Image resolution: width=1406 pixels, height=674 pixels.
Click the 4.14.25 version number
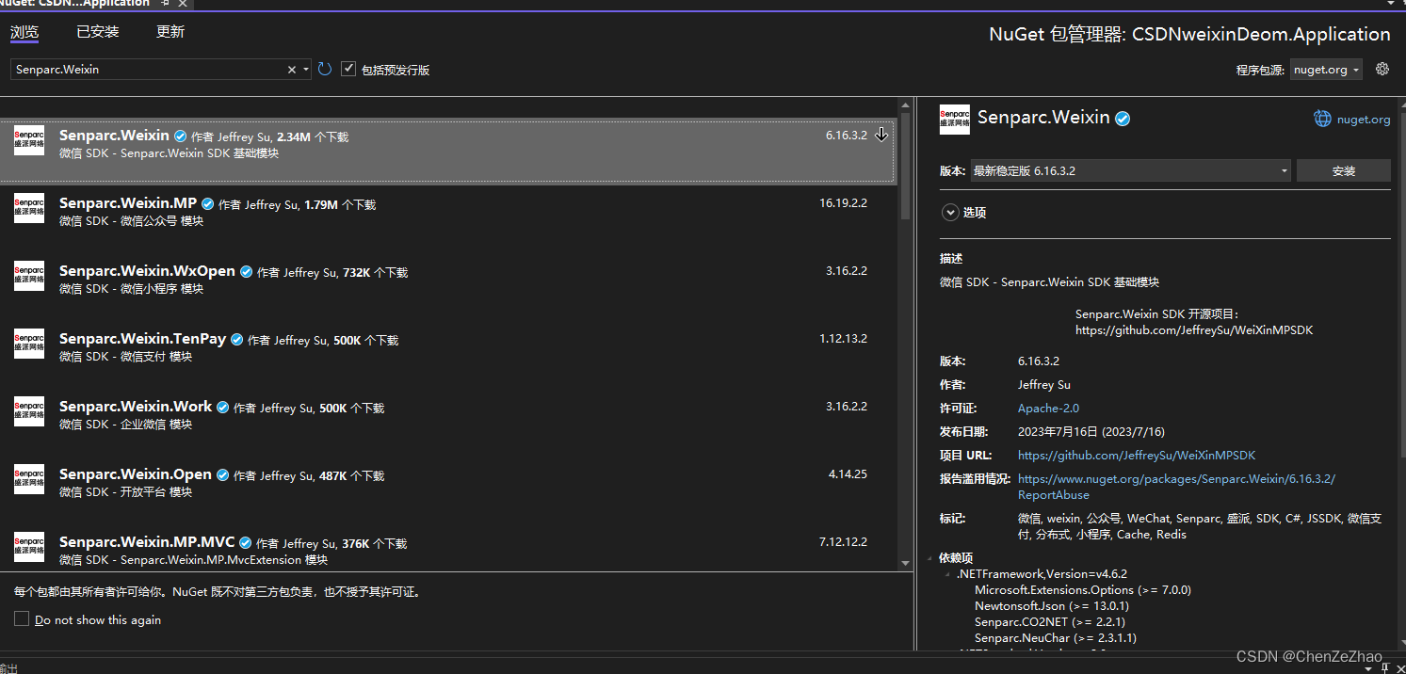point(848,474)
